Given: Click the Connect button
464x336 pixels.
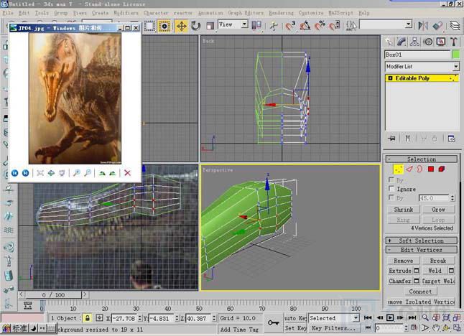Looking at the screenshot, I should click(x=420, y=291).
